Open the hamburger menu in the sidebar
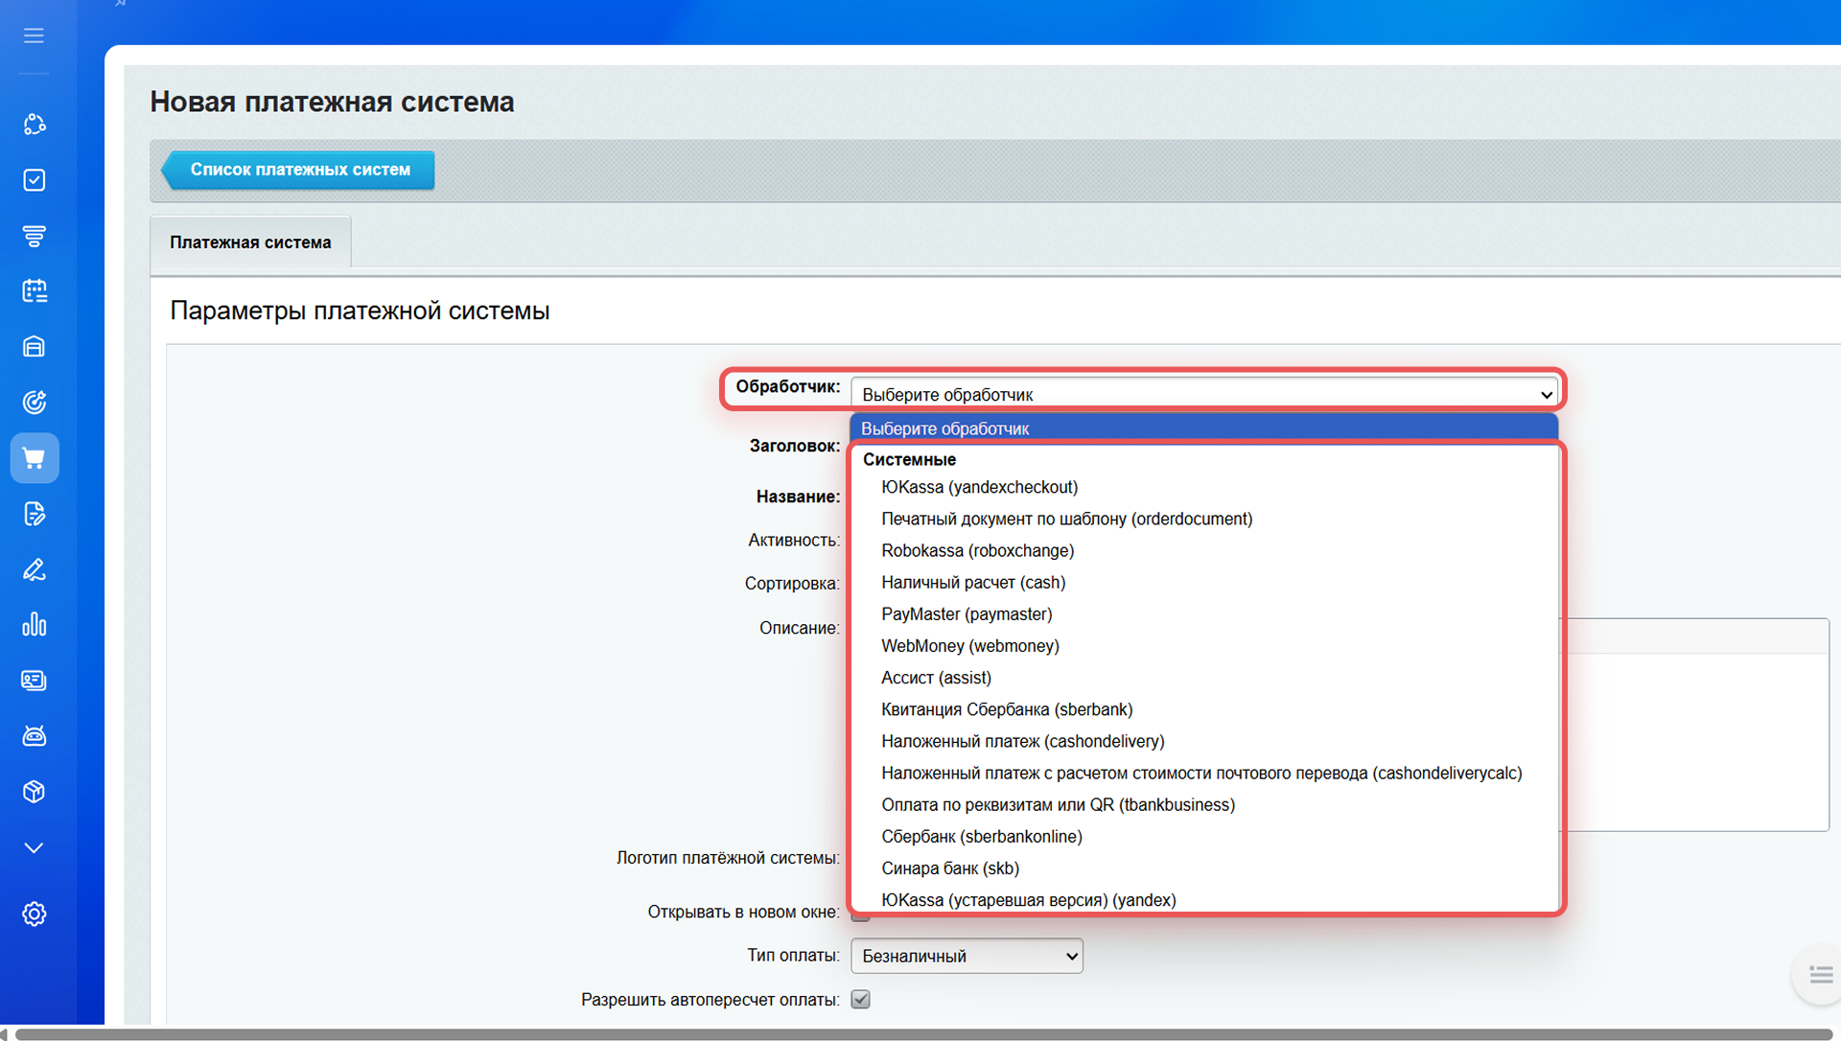The image size is (1841, 1041). point(35,35)
